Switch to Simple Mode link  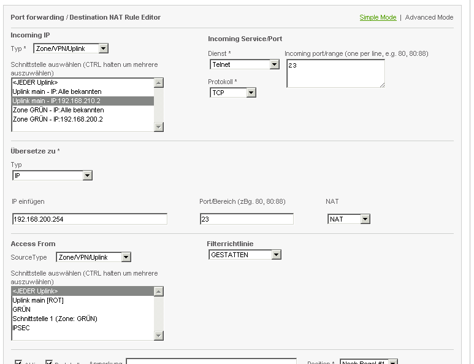coord(378,17)
